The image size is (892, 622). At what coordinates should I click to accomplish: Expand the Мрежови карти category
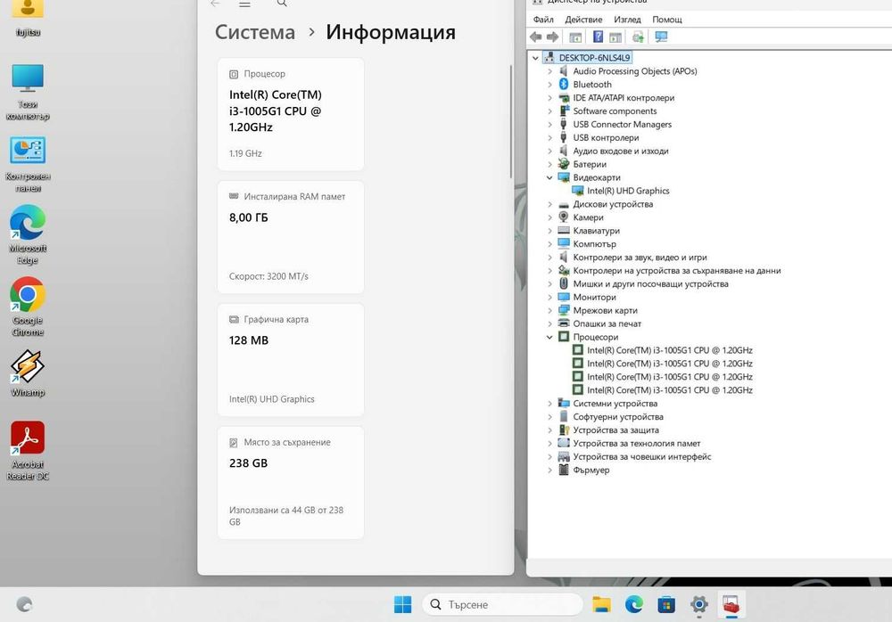(549, 310)
